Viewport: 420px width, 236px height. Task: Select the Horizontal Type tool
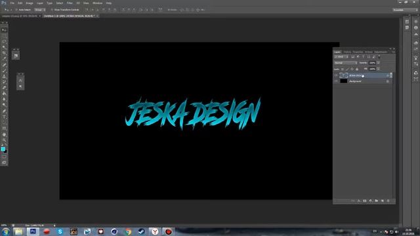click(x=4, y=117)
